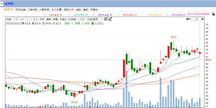Image resolution: width=216 pixels, height=108 pixels.
Task: Select the pencil drawing tool icon
Action: (x=110, y=19)
